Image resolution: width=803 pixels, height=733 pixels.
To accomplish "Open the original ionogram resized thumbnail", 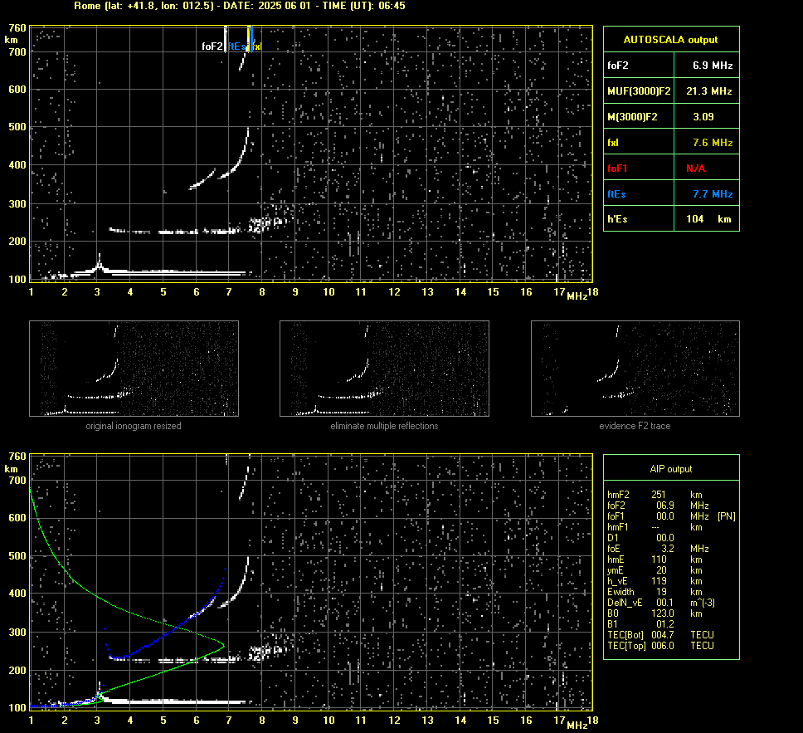I will (134, 369).
